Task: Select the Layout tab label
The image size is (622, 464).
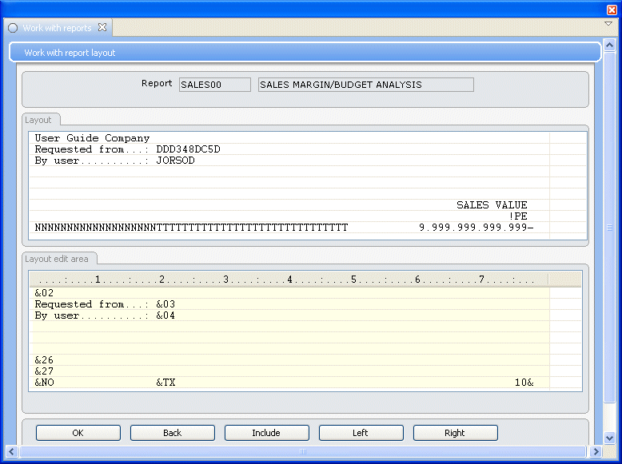Action: click(x=38, y=120)
